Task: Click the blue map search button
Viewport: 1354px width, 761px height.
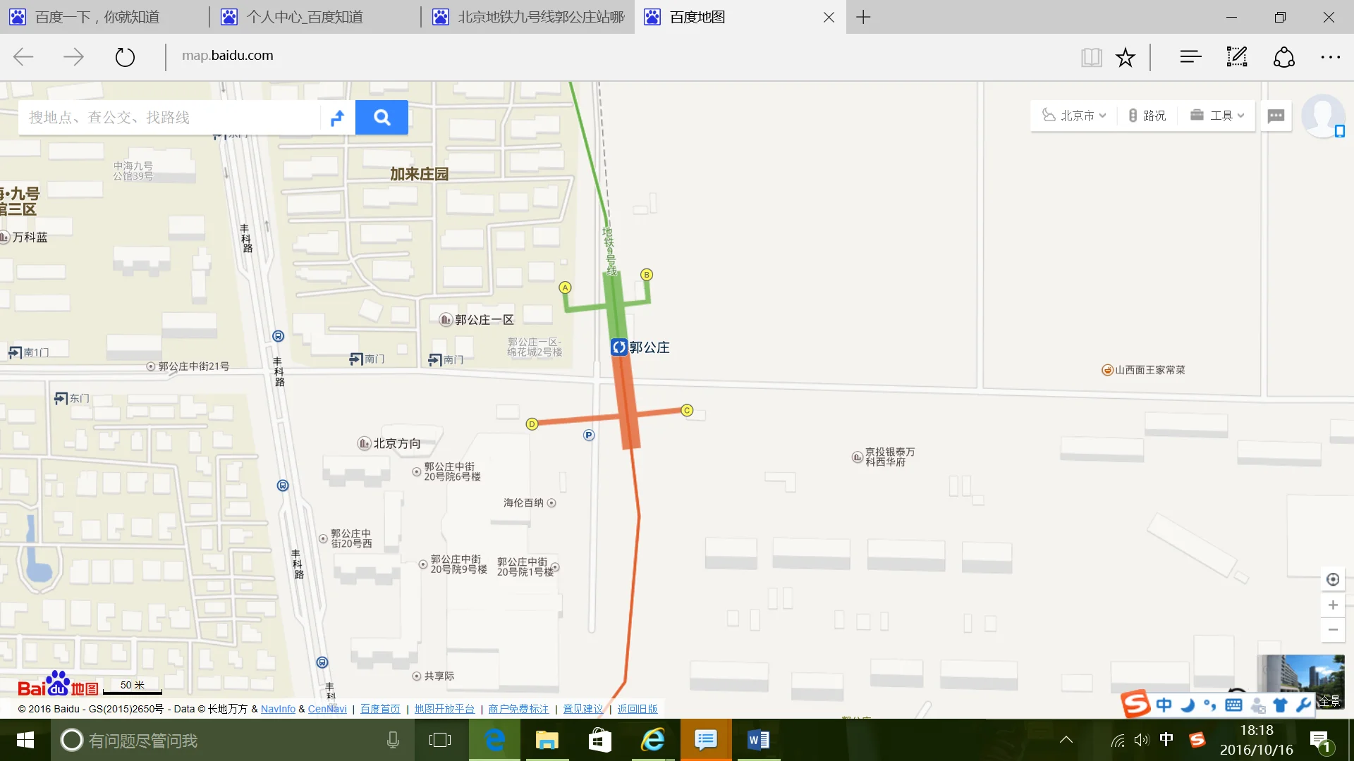Action: 382,117
